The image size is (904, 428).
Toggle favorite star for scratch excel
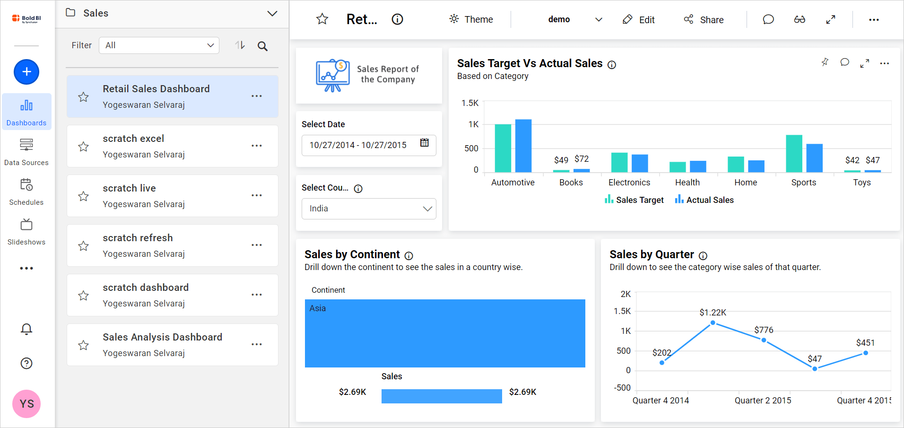(84, 147)
